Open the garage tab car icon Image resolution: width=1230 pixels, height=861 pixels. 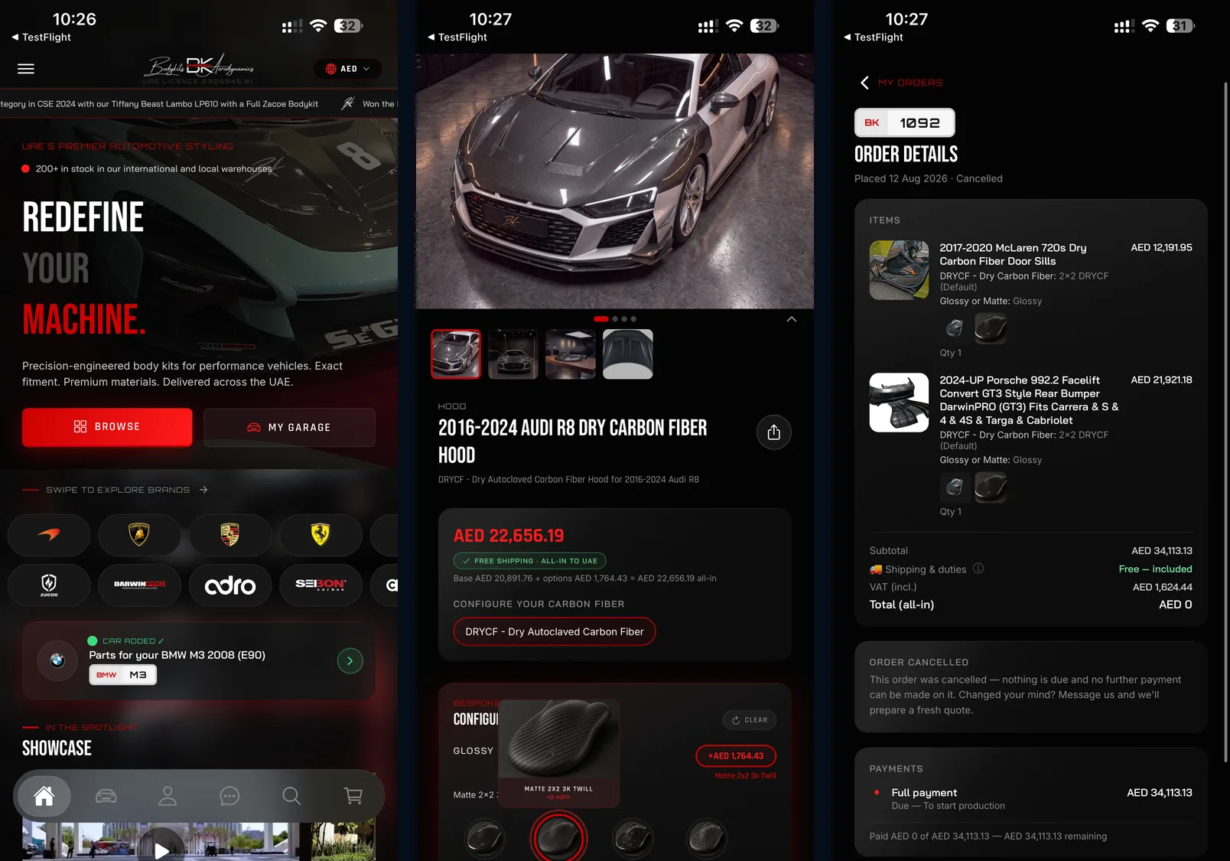coord(106,796)
